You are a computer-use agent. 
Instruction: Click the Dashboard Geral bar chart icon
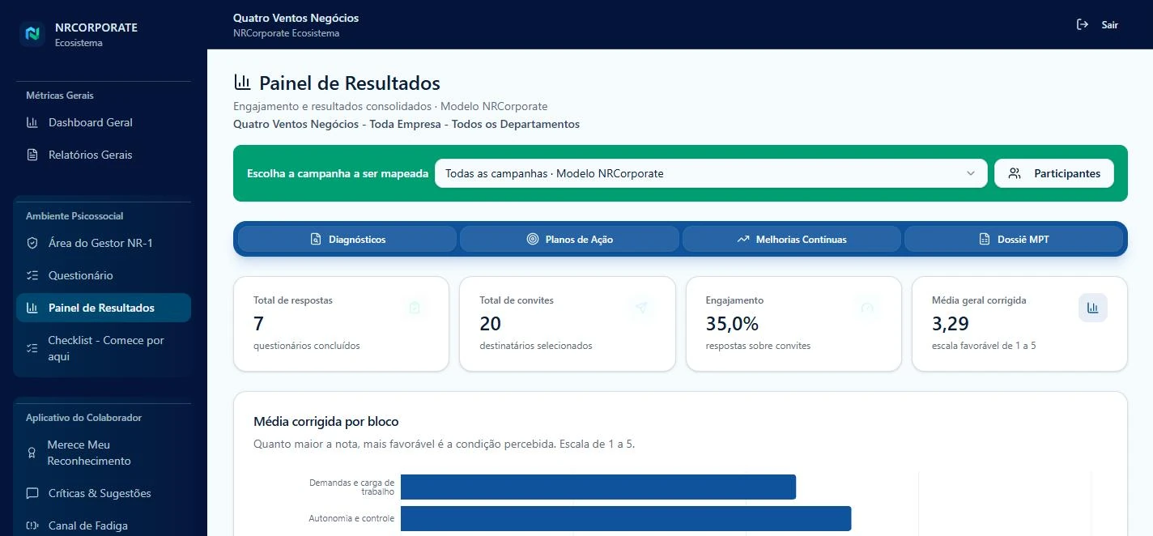[x=32, y=122]
